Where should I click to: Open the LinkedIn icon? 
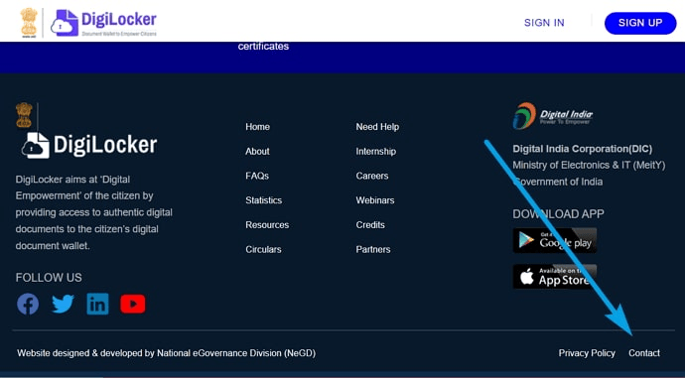coord(97,304)
